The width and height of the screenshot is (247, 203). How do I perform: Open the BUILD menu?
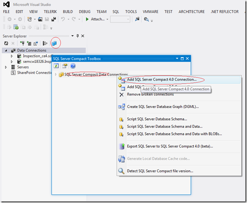tap(68, 12)
